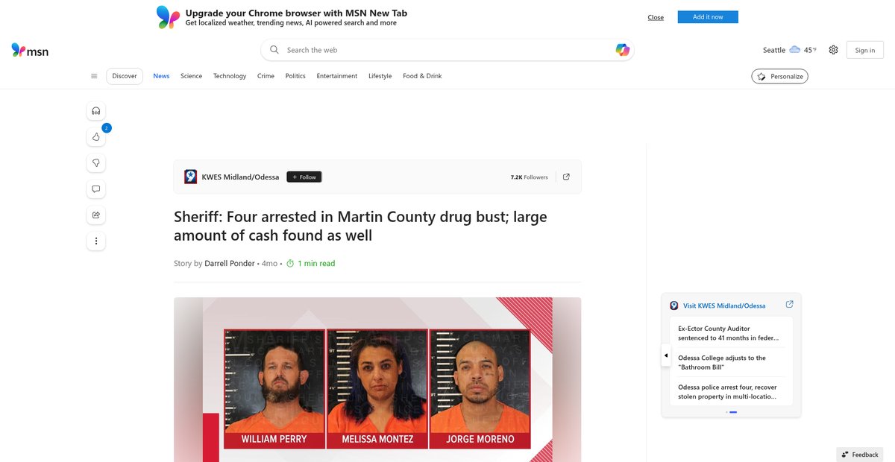Select the Crime tab

click(x=266, y=76)
